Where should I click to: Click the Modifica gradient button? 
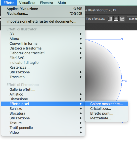point(132,19)
